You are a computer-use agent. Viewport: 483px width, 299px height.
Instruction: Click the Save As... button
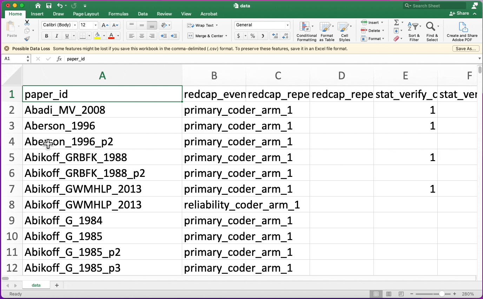pyautogui.click(x=465, y=49)
